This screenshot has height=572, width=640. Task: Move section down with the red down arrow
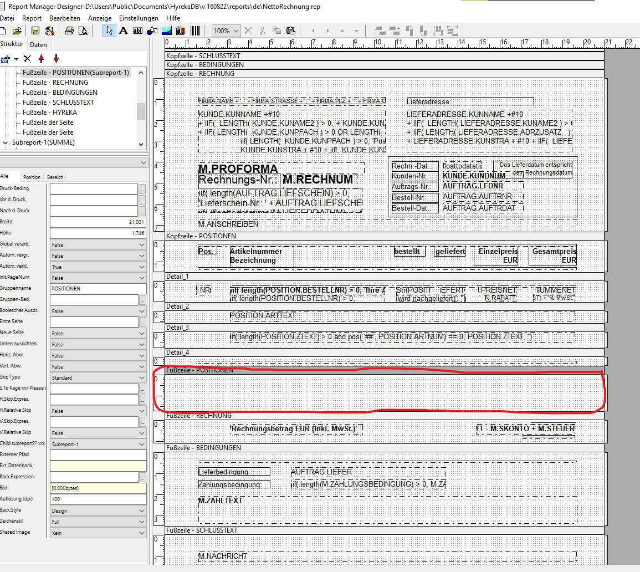(x=57, y=59)
